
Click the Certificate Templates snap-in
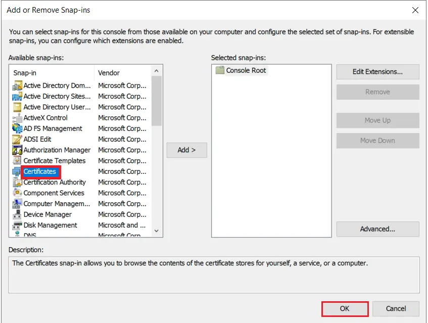pyautogui.click(x=54, y=161)
